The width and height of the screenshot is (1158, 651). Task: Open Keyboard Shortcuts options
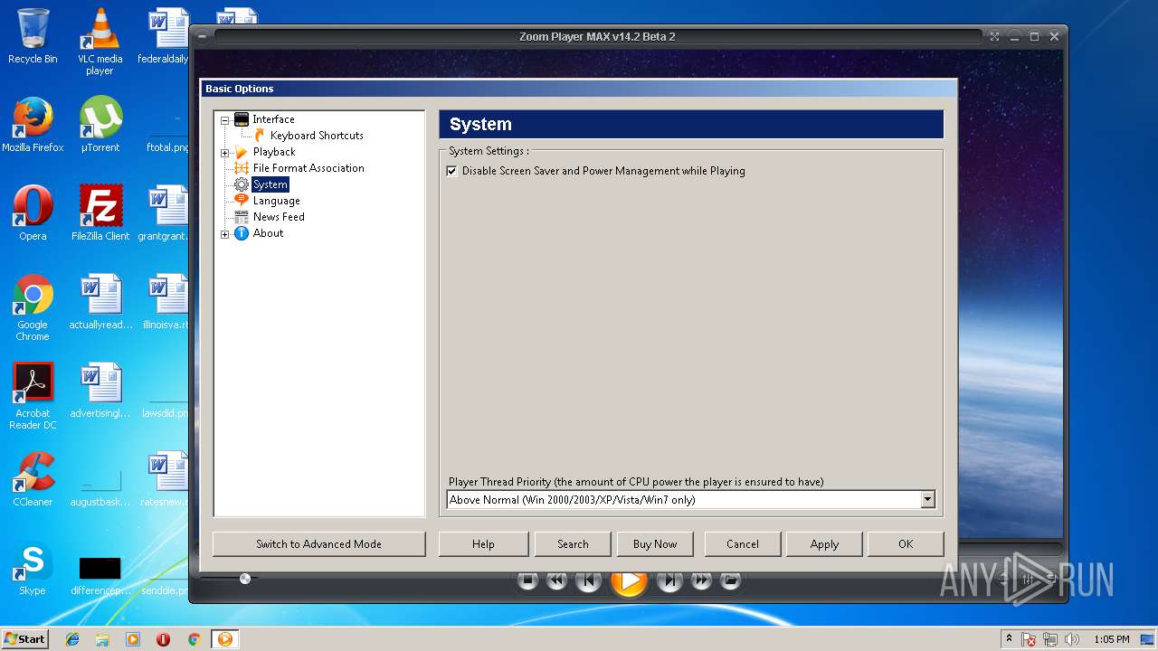click(317, 136)
